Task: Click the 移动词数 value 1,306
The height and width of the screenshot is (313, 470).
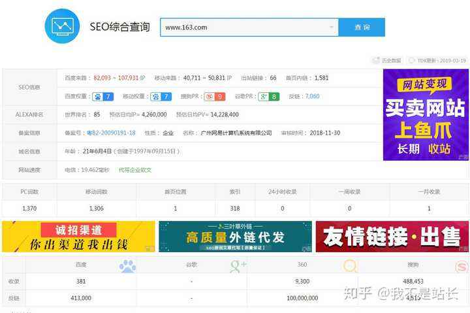Action: point(97,208)
